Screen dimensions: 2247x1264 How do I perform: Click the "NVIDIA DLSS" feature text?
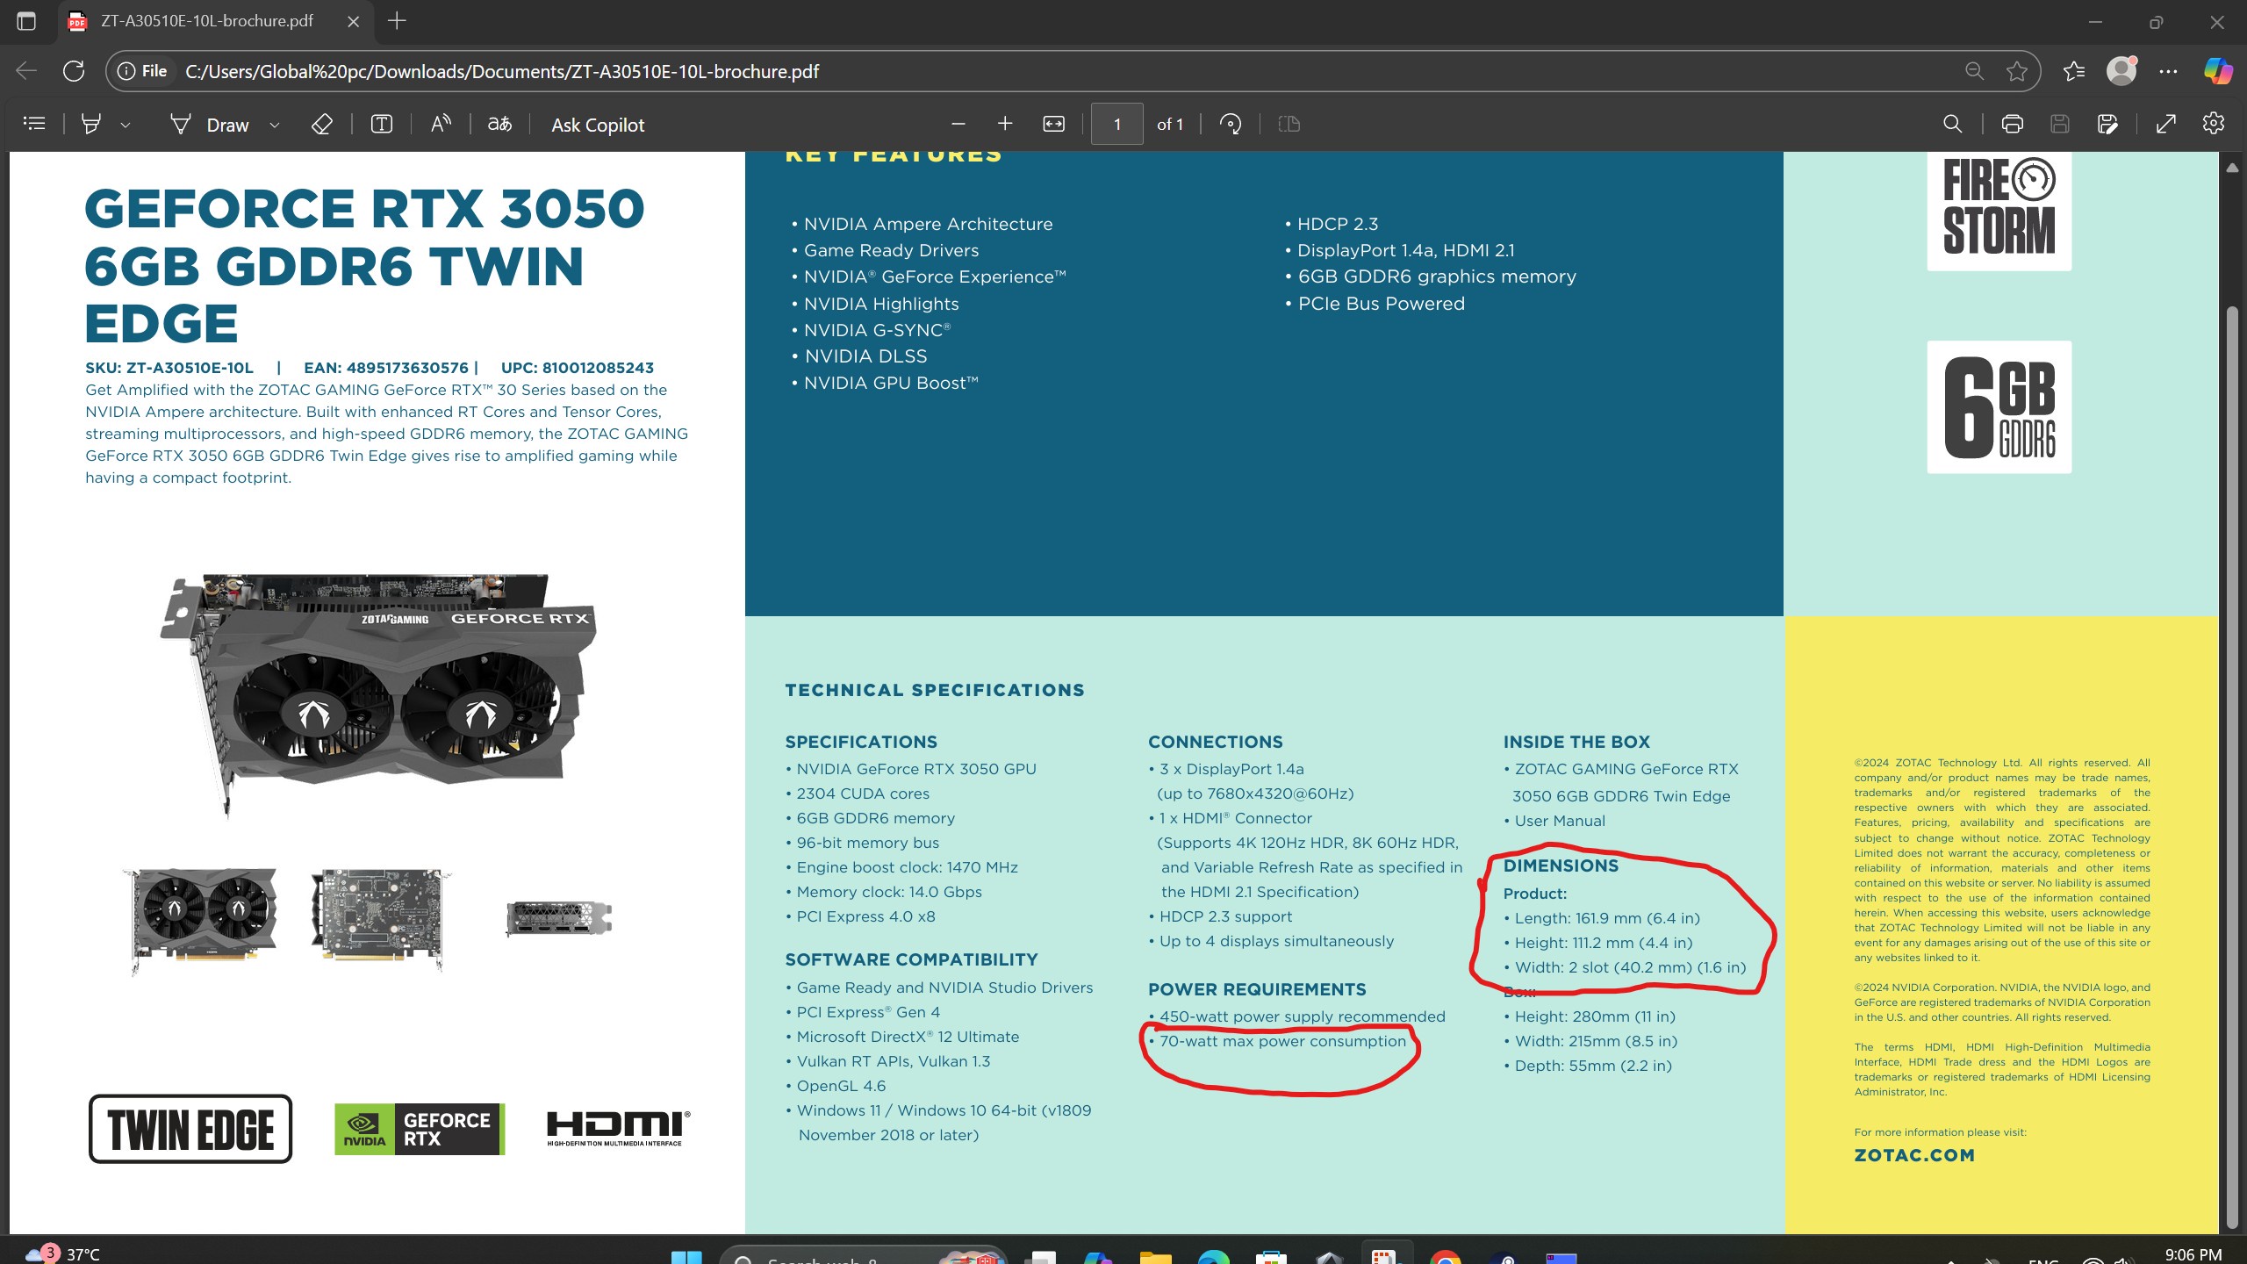coord(865,356)
